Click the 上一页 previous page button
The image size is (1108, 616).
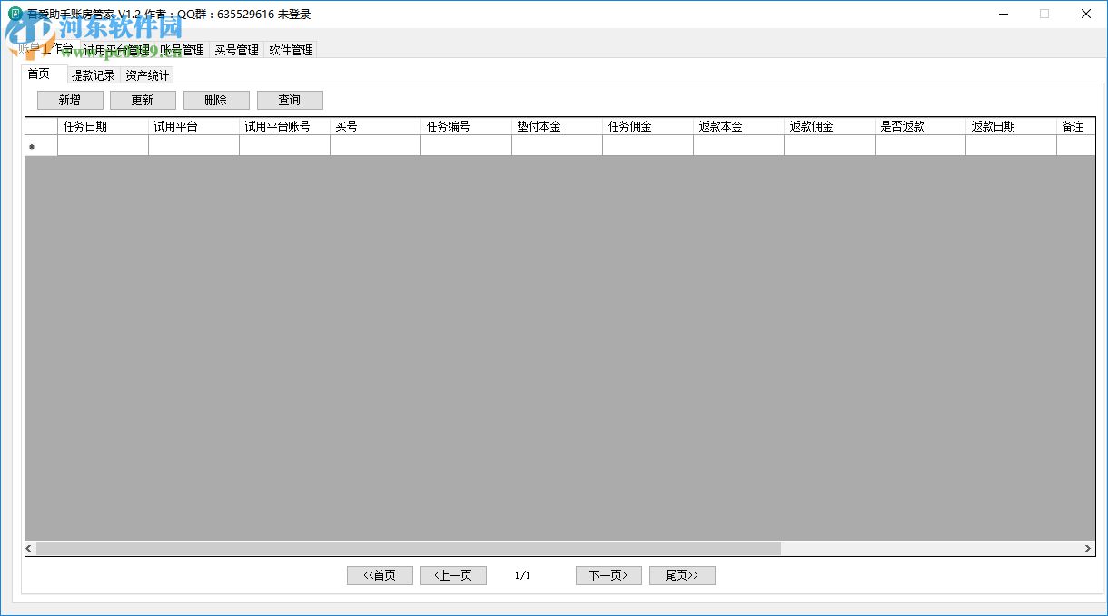tap(453, 575)
